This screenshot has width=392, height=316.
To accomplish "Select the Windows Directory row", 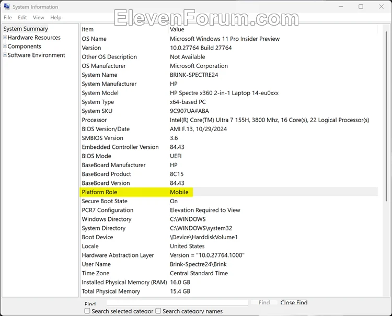I will [x=229, y=219].
